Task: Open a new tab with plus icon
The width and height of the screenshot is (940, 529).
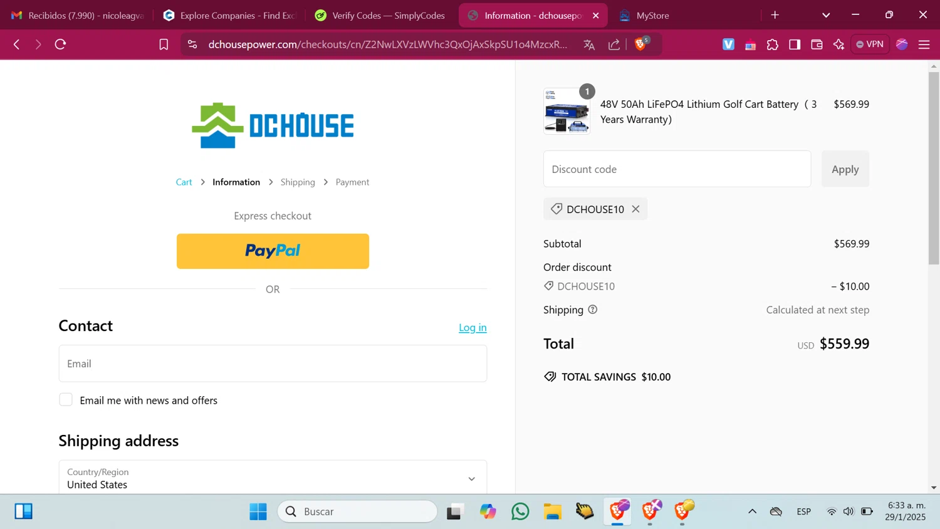Action: click(x=775, y=15)
